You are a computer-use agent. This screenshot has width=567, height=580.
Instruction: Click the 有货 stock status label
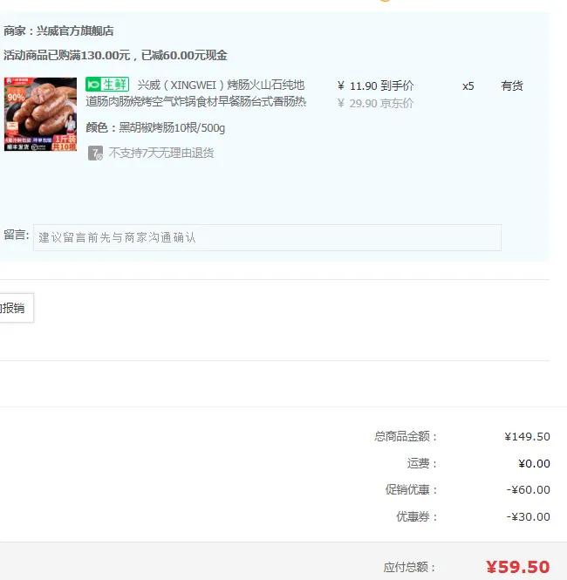pos(512,85)
